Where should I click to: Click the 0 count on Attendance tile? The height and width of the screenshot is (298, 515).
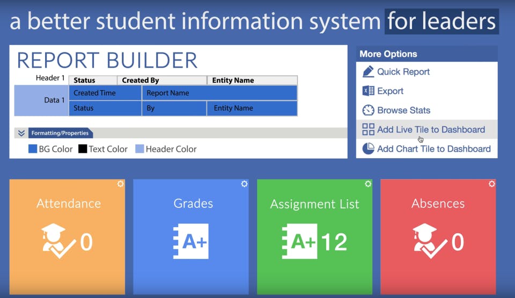coord(86,242)
